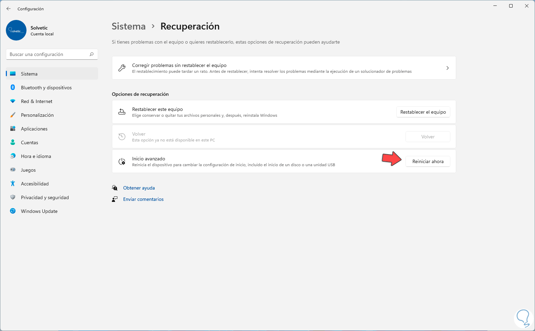The image size is (535, 331).
Task: Click the Accesibilidad person icon
Action: [13, 184]
